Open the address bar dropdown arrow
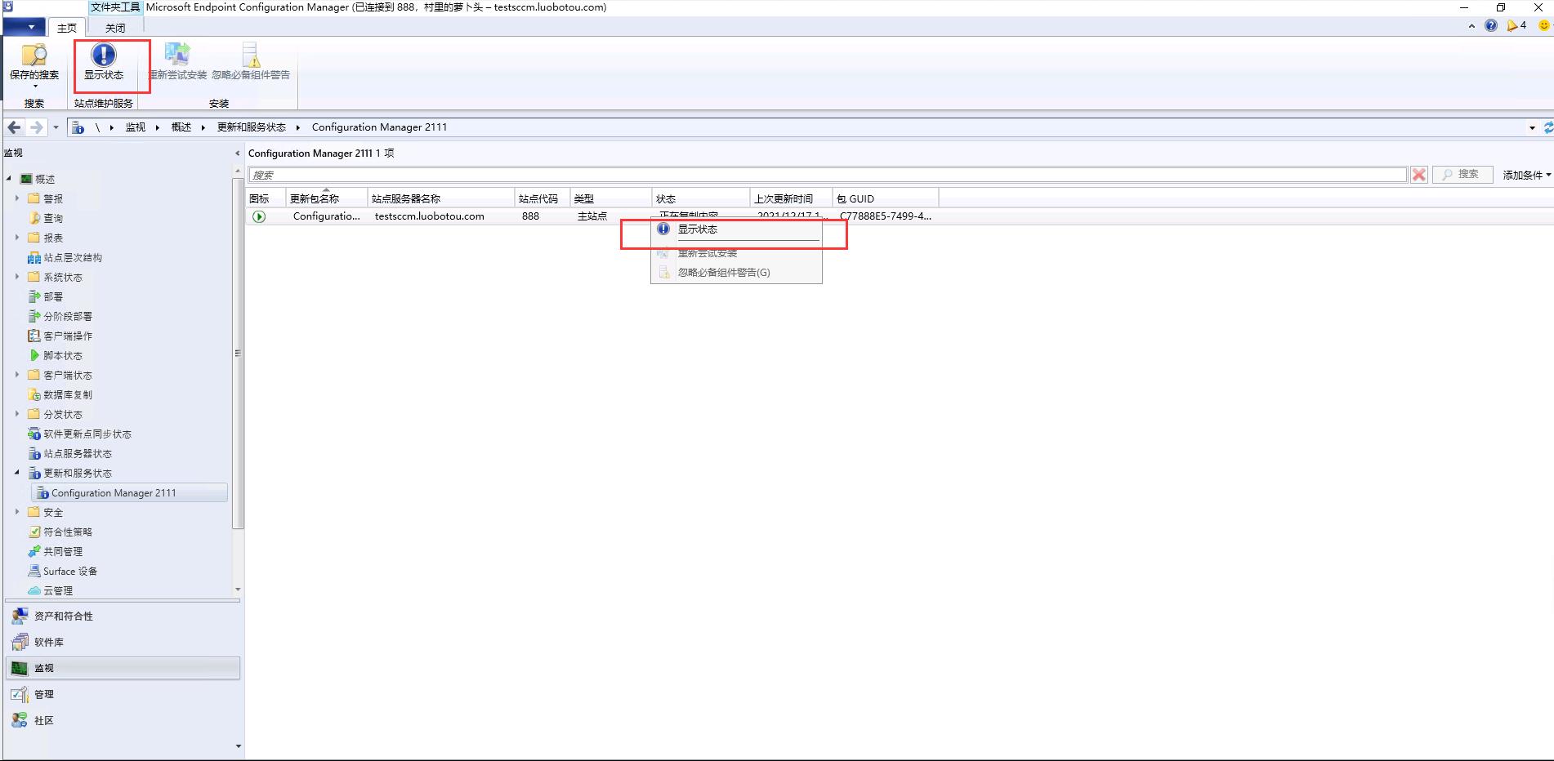The width and height of the screenshot is (1554, 761). click(1532, 127)
